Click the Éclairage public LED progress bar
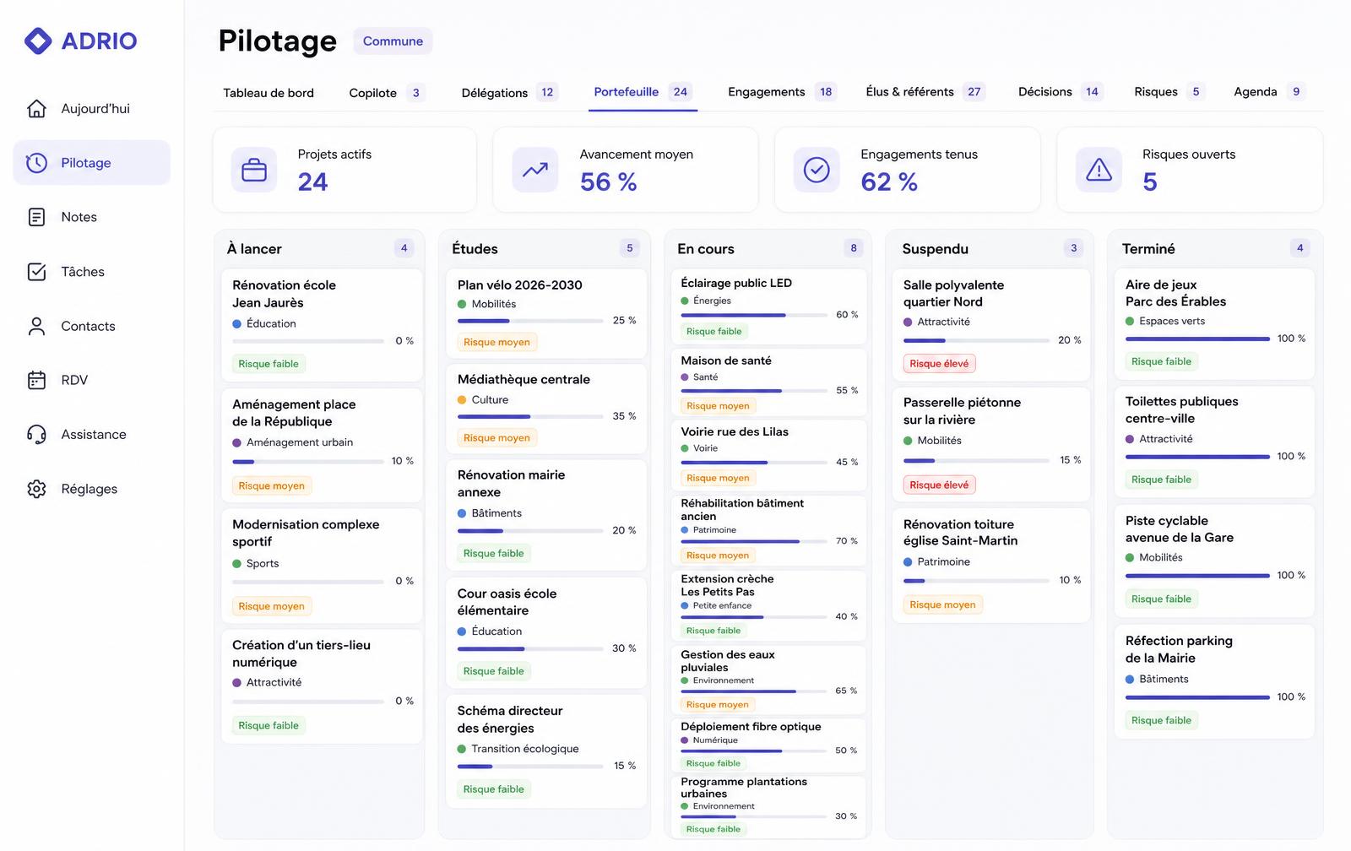 [754, 316]
